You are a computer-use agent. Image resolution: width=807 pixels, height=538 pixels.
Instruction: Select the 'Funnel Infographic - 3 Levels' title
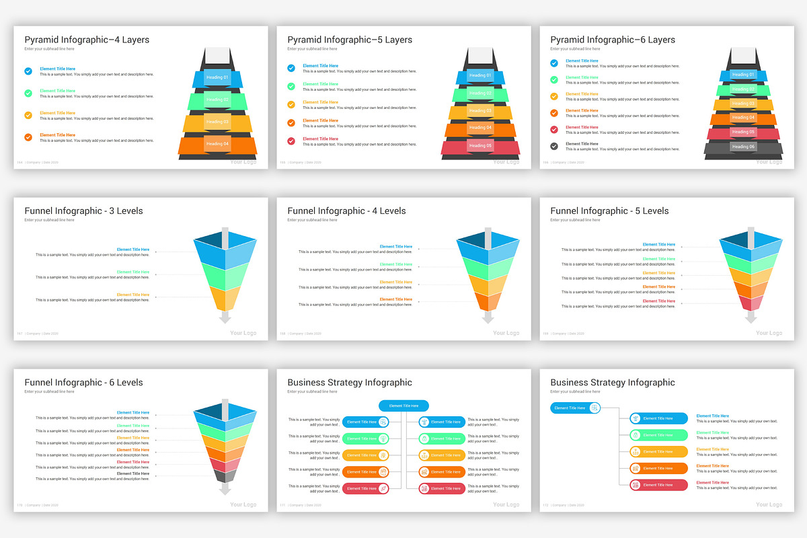(83, 211)
